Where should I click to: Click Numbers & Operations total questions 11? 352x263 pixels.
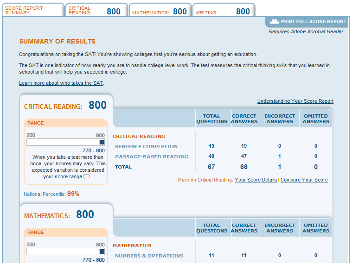[211, 256]
